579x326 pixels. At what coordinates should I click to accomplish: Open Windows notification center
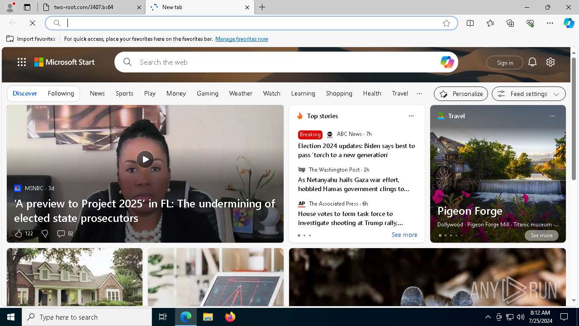click(564, 317)
